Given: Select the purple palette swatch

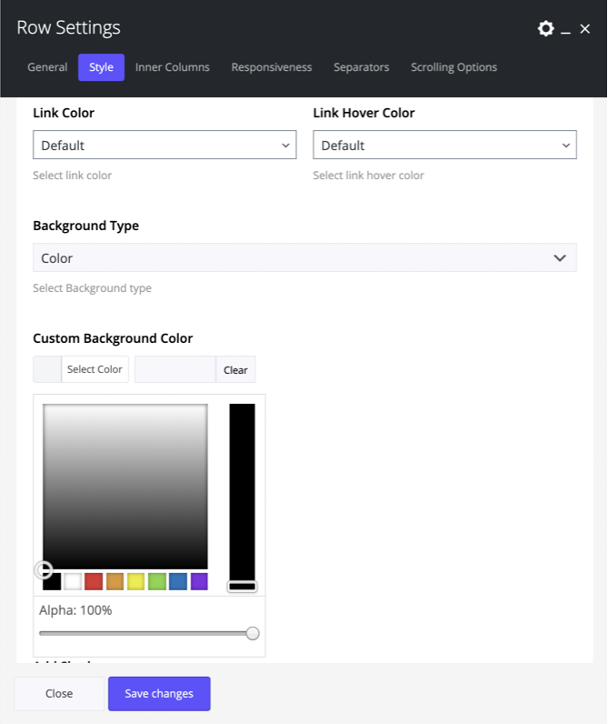Looking at the screenshot, I should (199, 582).
